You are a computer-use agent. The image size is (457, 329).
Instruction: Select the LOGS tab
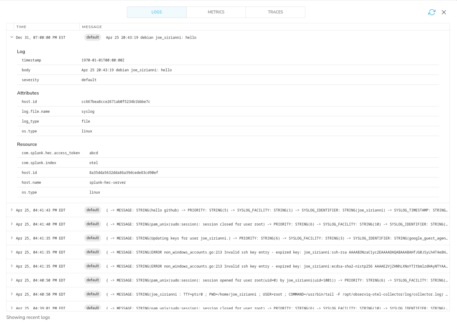(x=157, y=12)
